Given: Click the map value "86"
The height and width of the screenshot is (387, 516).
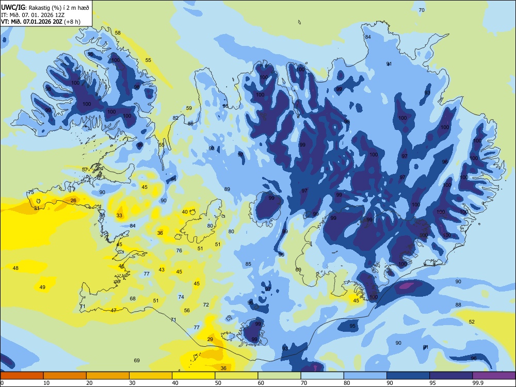Looking at the screenshot, I should point(190,124).
